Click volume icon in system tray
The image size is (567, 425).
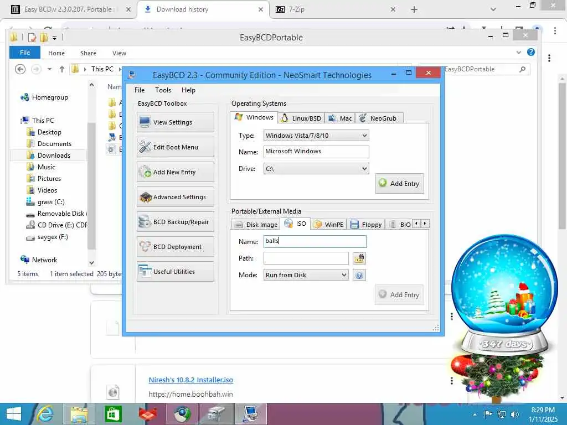pyautogui.click(x=514, y=414)
